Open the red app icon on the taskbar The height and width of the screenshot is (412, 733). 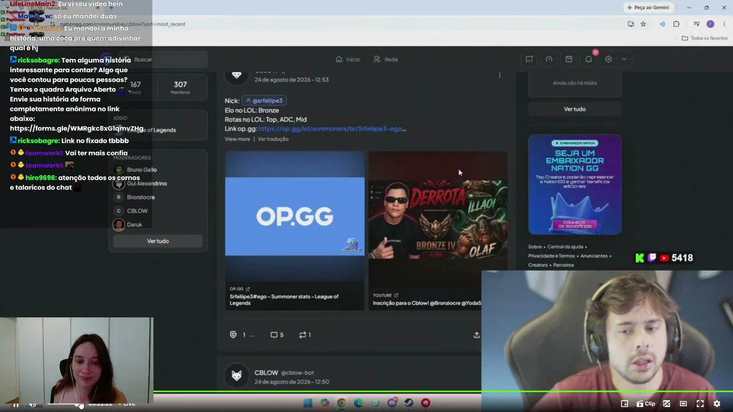pyautogui.click(x=425, y=403)
